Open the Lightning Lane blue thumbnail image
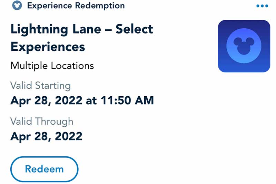The image size is (276, 184). (x=244, y=46)
